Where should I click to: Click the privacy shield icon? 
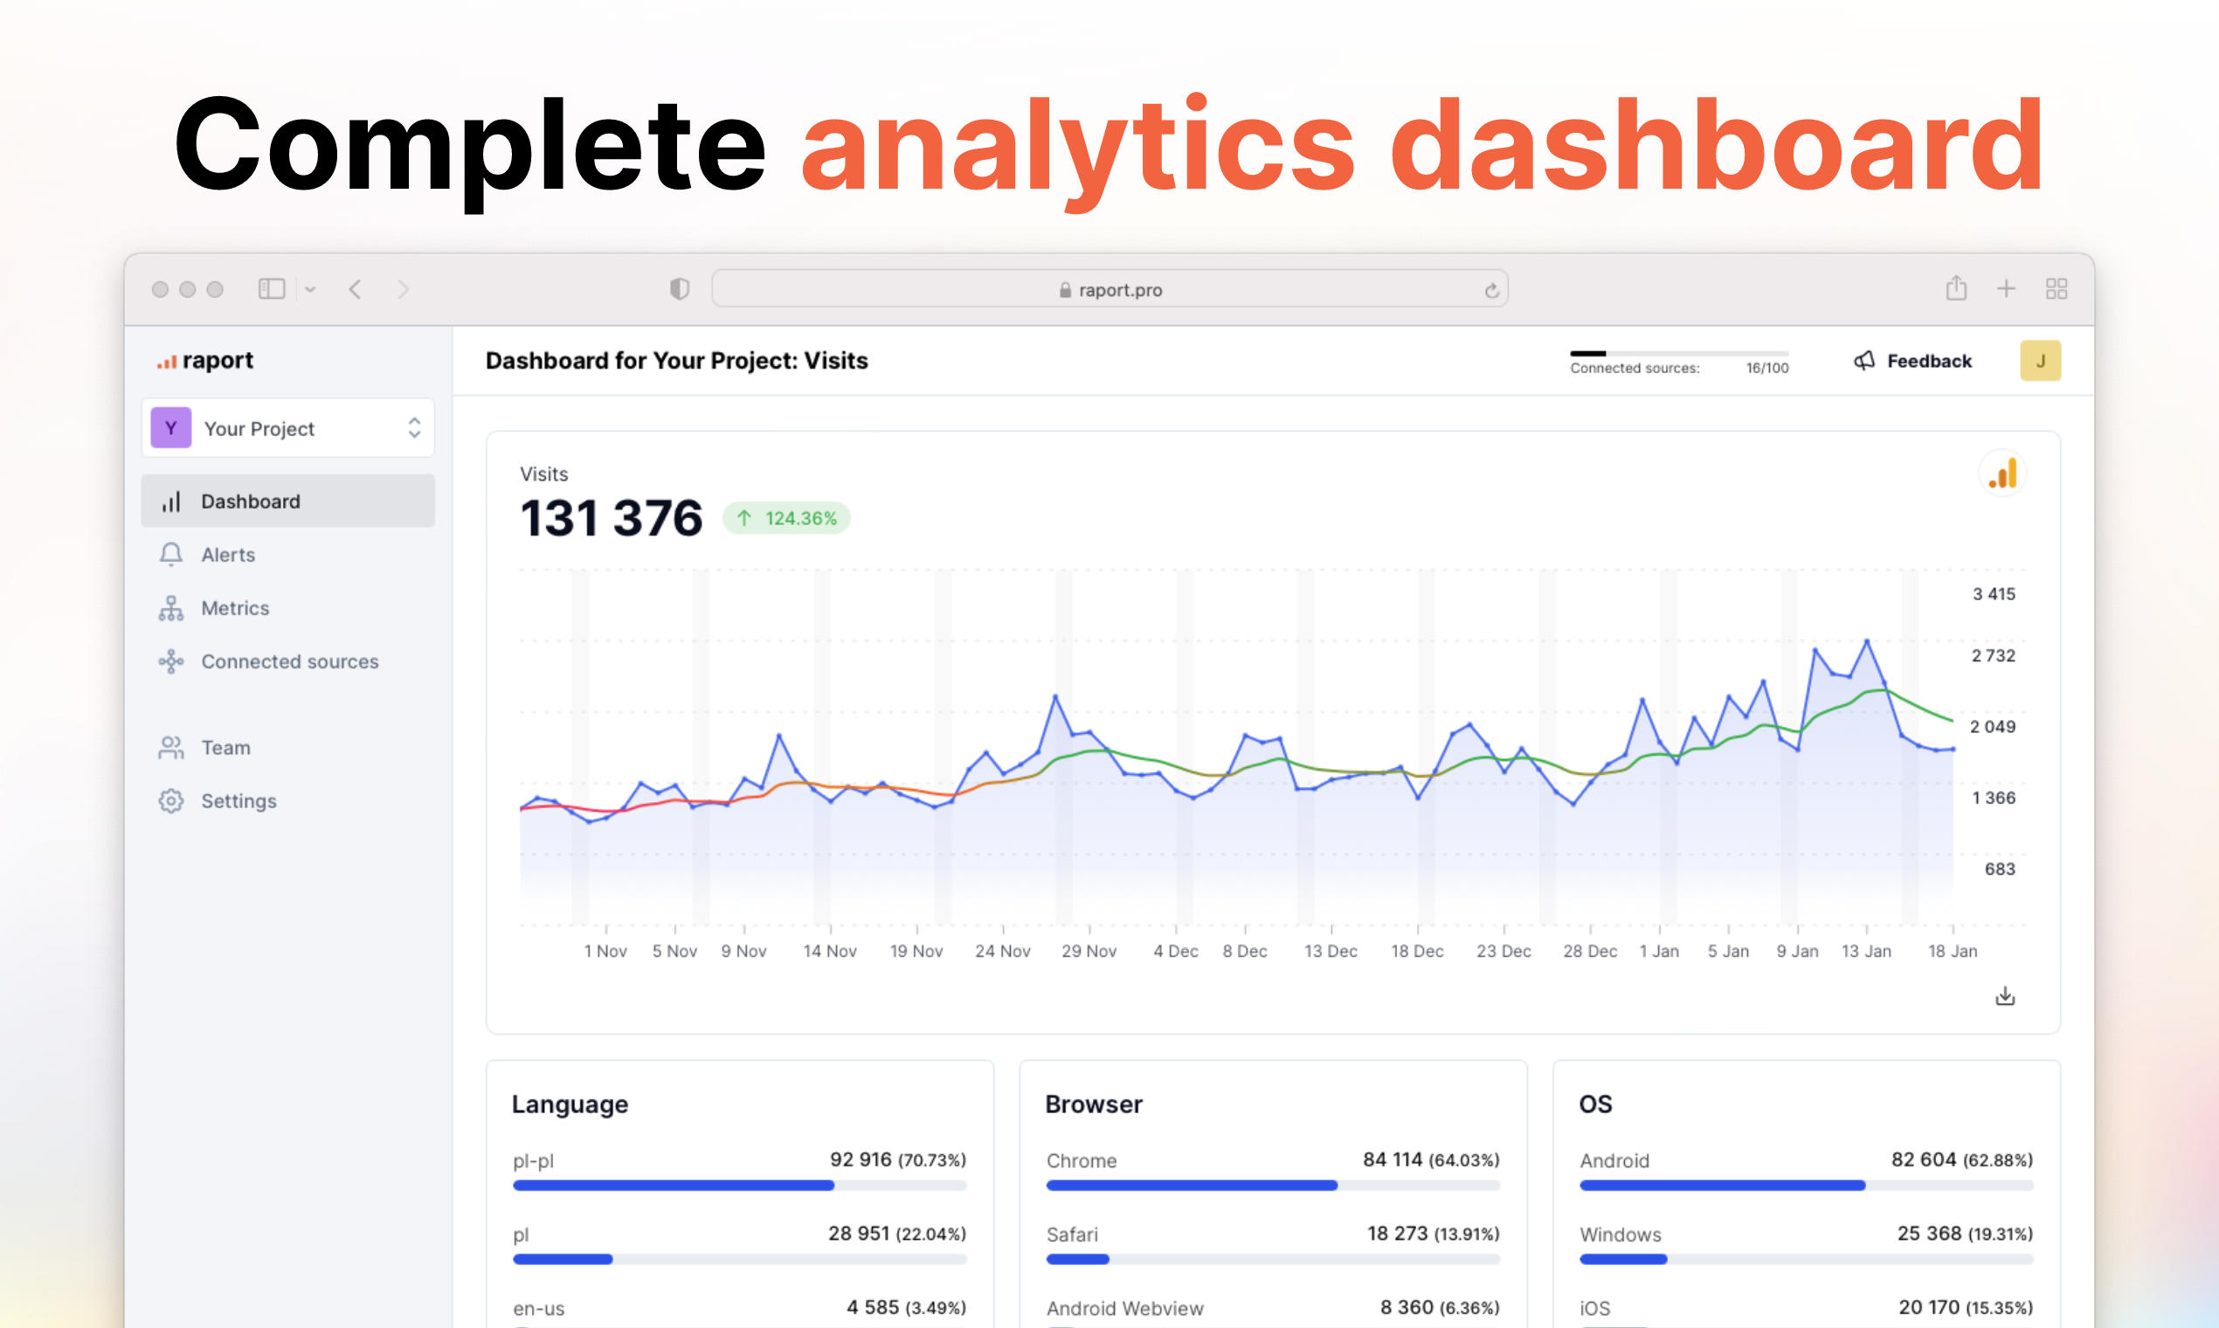point(679,288)
